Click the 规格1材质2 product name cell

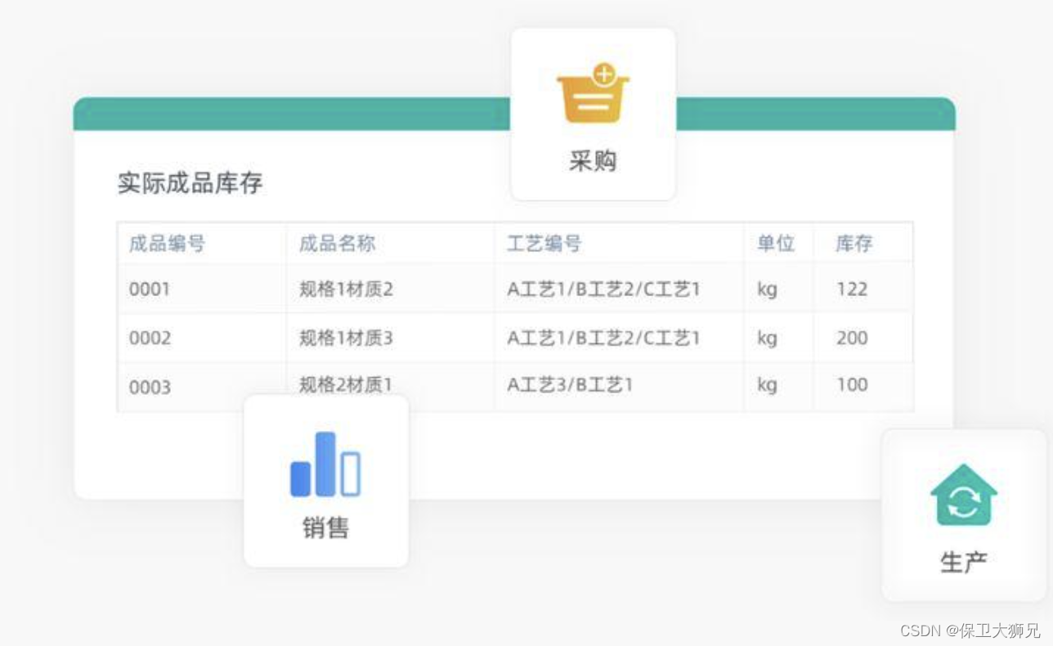(346, 289)
